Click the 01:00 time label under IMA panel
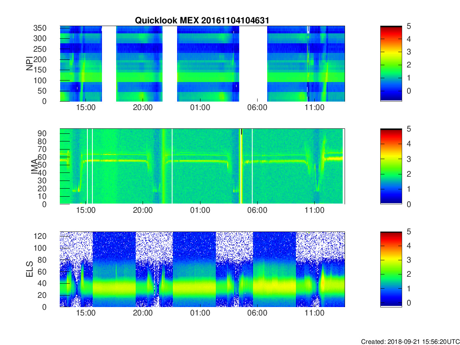460x345 pixels. [x=200, y=211]
